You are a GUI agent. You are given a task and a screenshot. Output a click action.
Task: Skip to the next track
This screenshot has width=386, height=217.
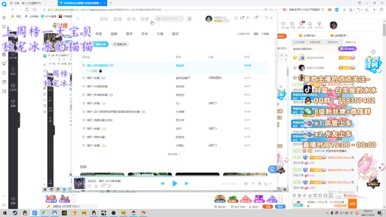[x=187, y=183]
